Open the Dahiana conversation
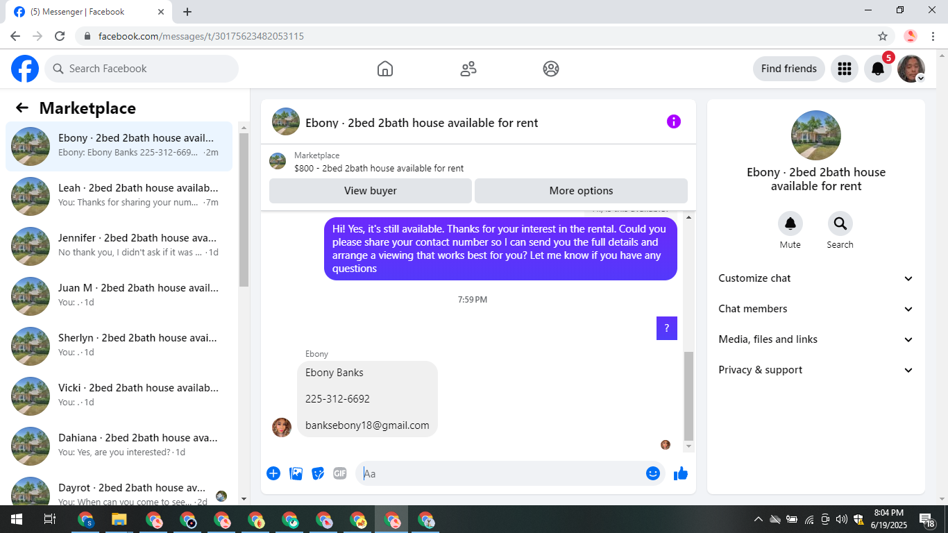Image resolution: width=948 pixels, height=533 pixels. click(x=119, y=446)
